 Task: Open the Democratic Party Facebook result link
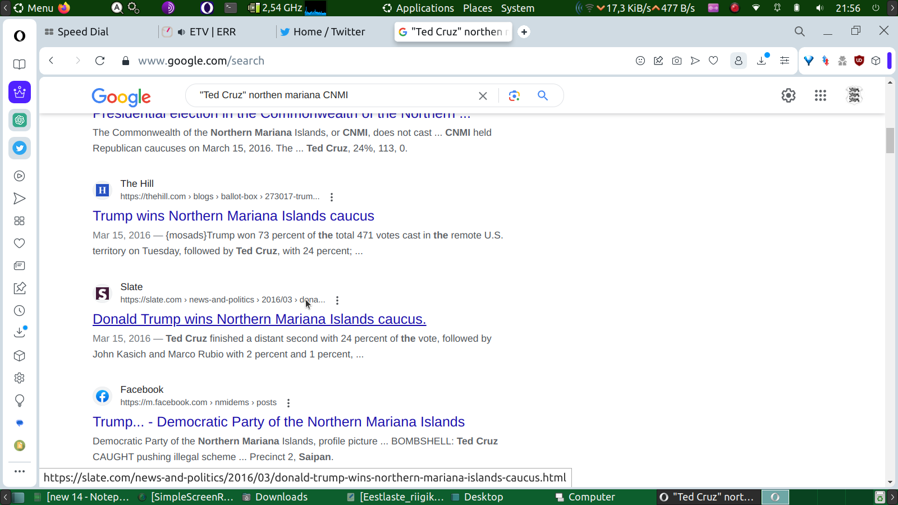(279, 422)
